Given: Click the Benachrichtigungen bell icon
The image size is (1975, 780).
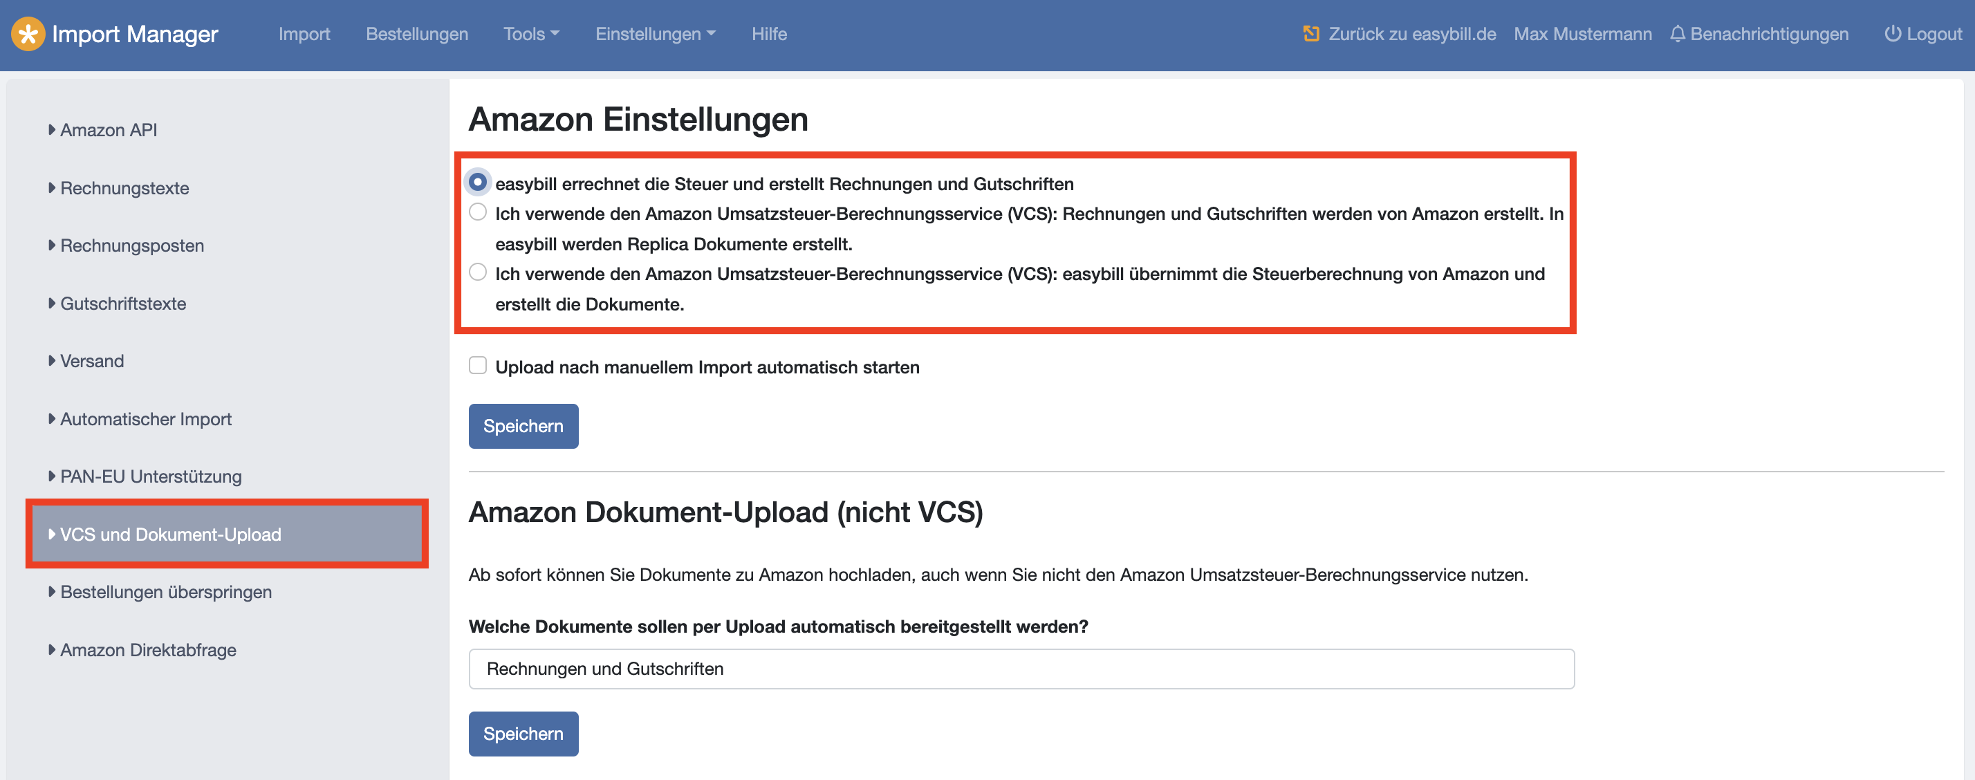Looking at the screenshot, I should click(1678, 34).
